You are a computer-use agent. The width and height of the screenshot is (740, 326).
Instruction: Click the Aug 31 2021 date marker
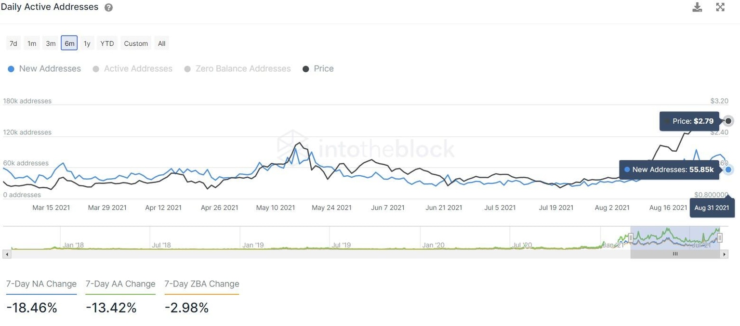712,208
